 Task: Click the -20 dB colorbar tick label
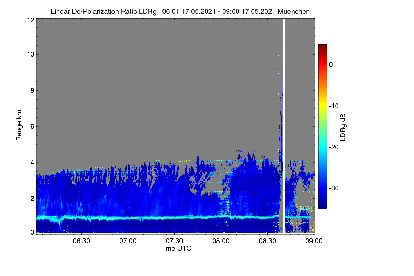coord(333,147)
